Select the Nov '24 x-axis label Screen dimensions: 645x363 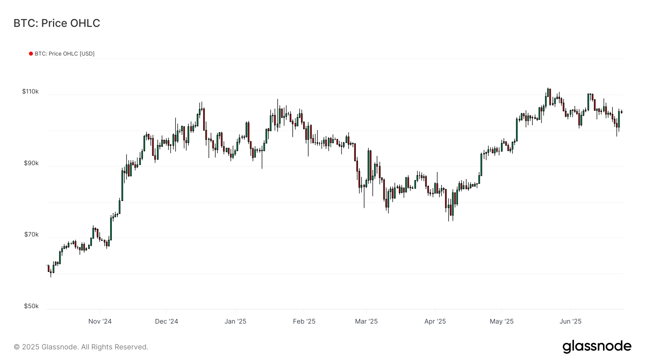100,321
